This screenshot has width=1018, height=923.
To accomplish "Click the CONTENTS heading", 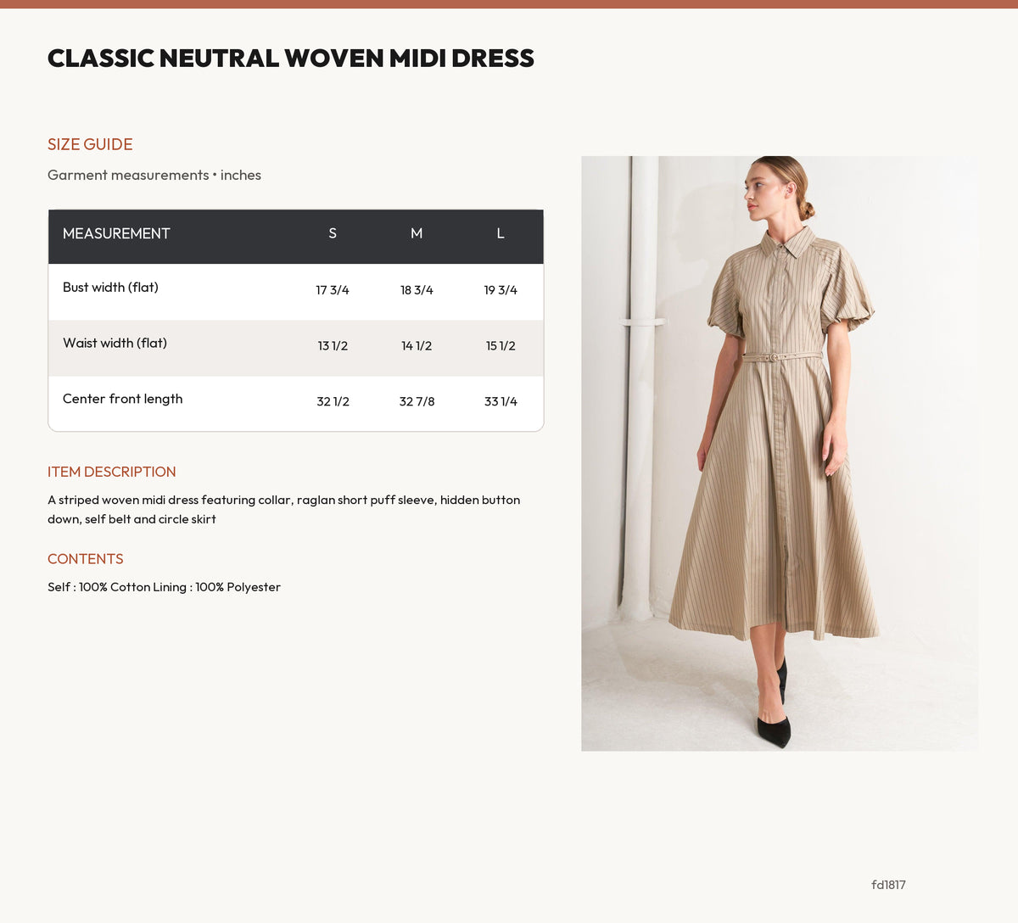I will (86, 559).
